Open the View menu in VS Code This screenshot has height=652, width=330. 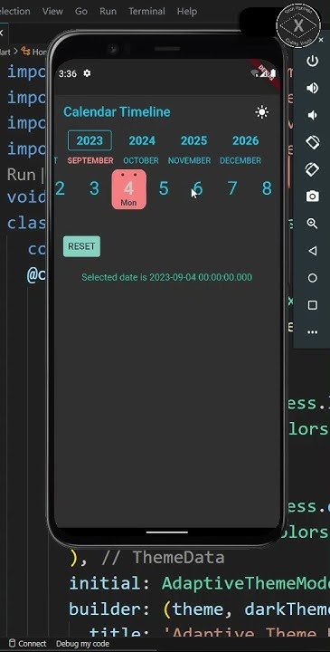52,11
